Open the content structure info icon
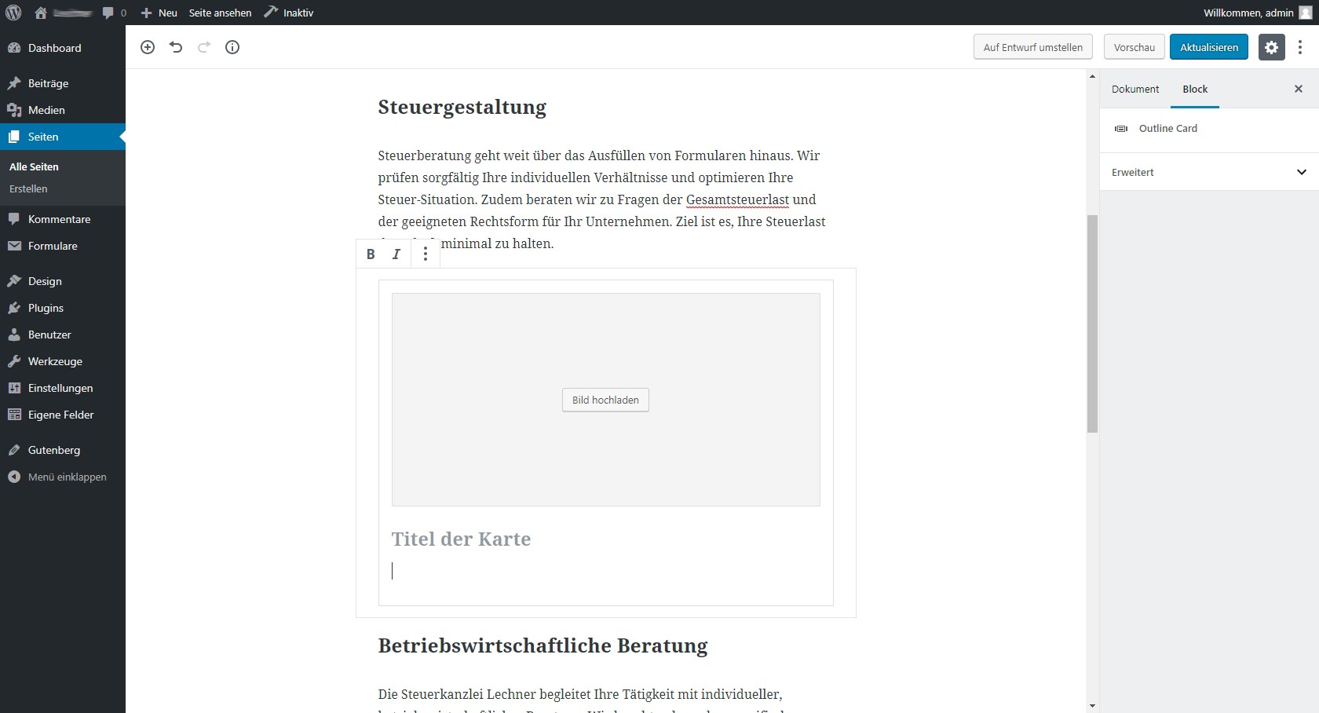Image resolution: width=1319 pixels, height=713 pixels. (x=232, y=47)
